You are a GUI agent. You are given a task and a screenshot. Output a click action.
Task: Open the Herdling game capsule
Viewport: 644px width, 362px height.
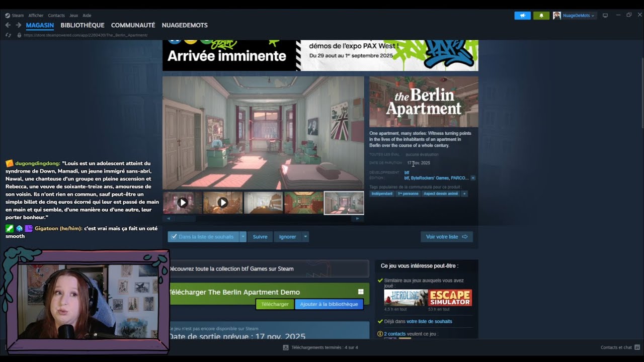406,298
